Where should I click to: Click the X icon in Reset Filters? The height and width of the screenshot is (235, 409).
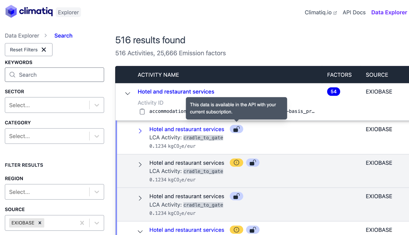pyautogui.click(x=44, y=50)
